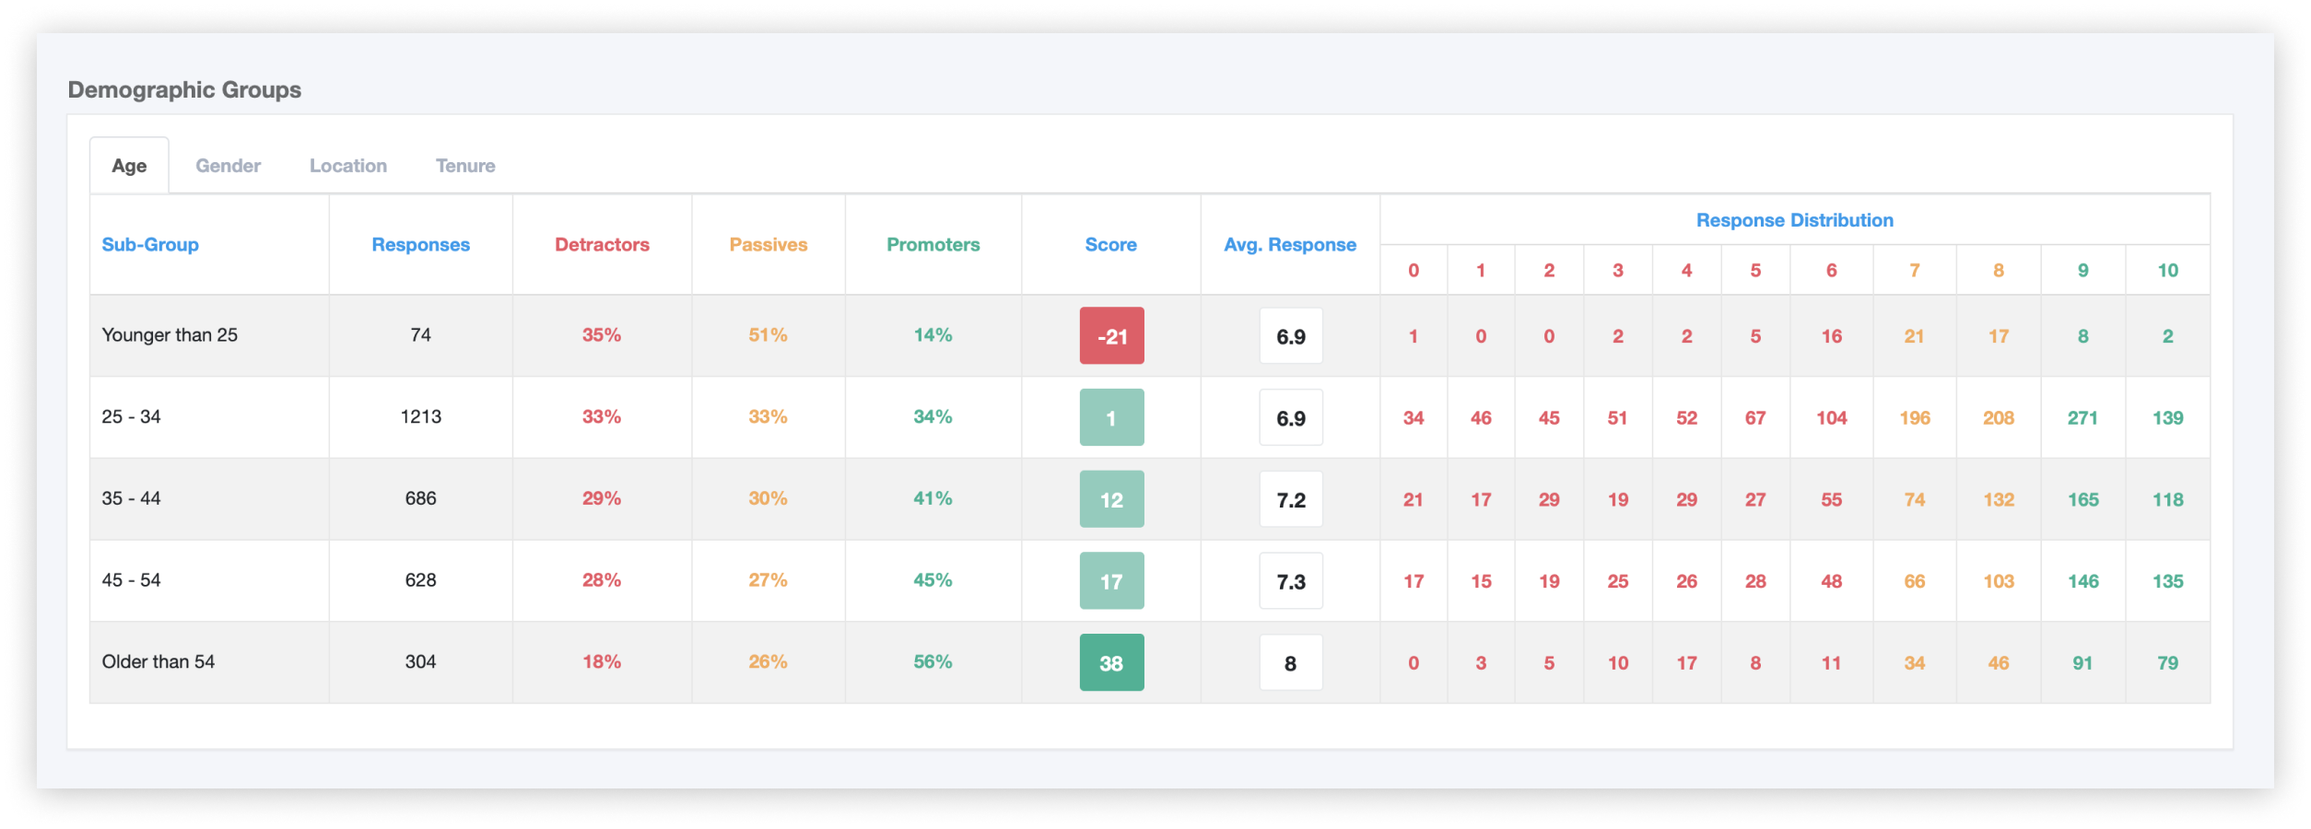Click the score badge for 35 - 44
Image resolution: width=2311 pixels, height=829 pixels.
coord(1111,499)
